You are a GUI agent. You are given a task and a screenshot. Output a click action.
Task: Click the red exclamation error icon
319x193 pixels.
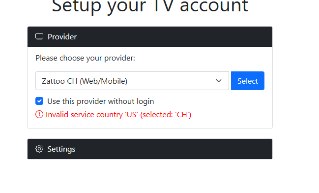pos(39,114)
